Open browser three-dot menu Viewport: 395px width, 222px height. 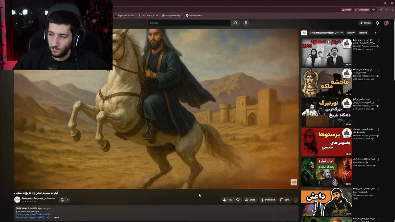click(392, 10)
